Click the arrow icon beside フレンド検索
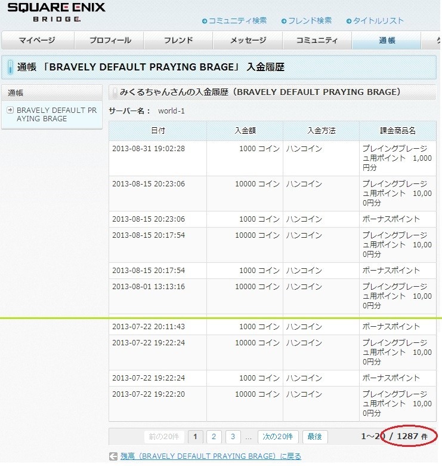 [283, 21]
